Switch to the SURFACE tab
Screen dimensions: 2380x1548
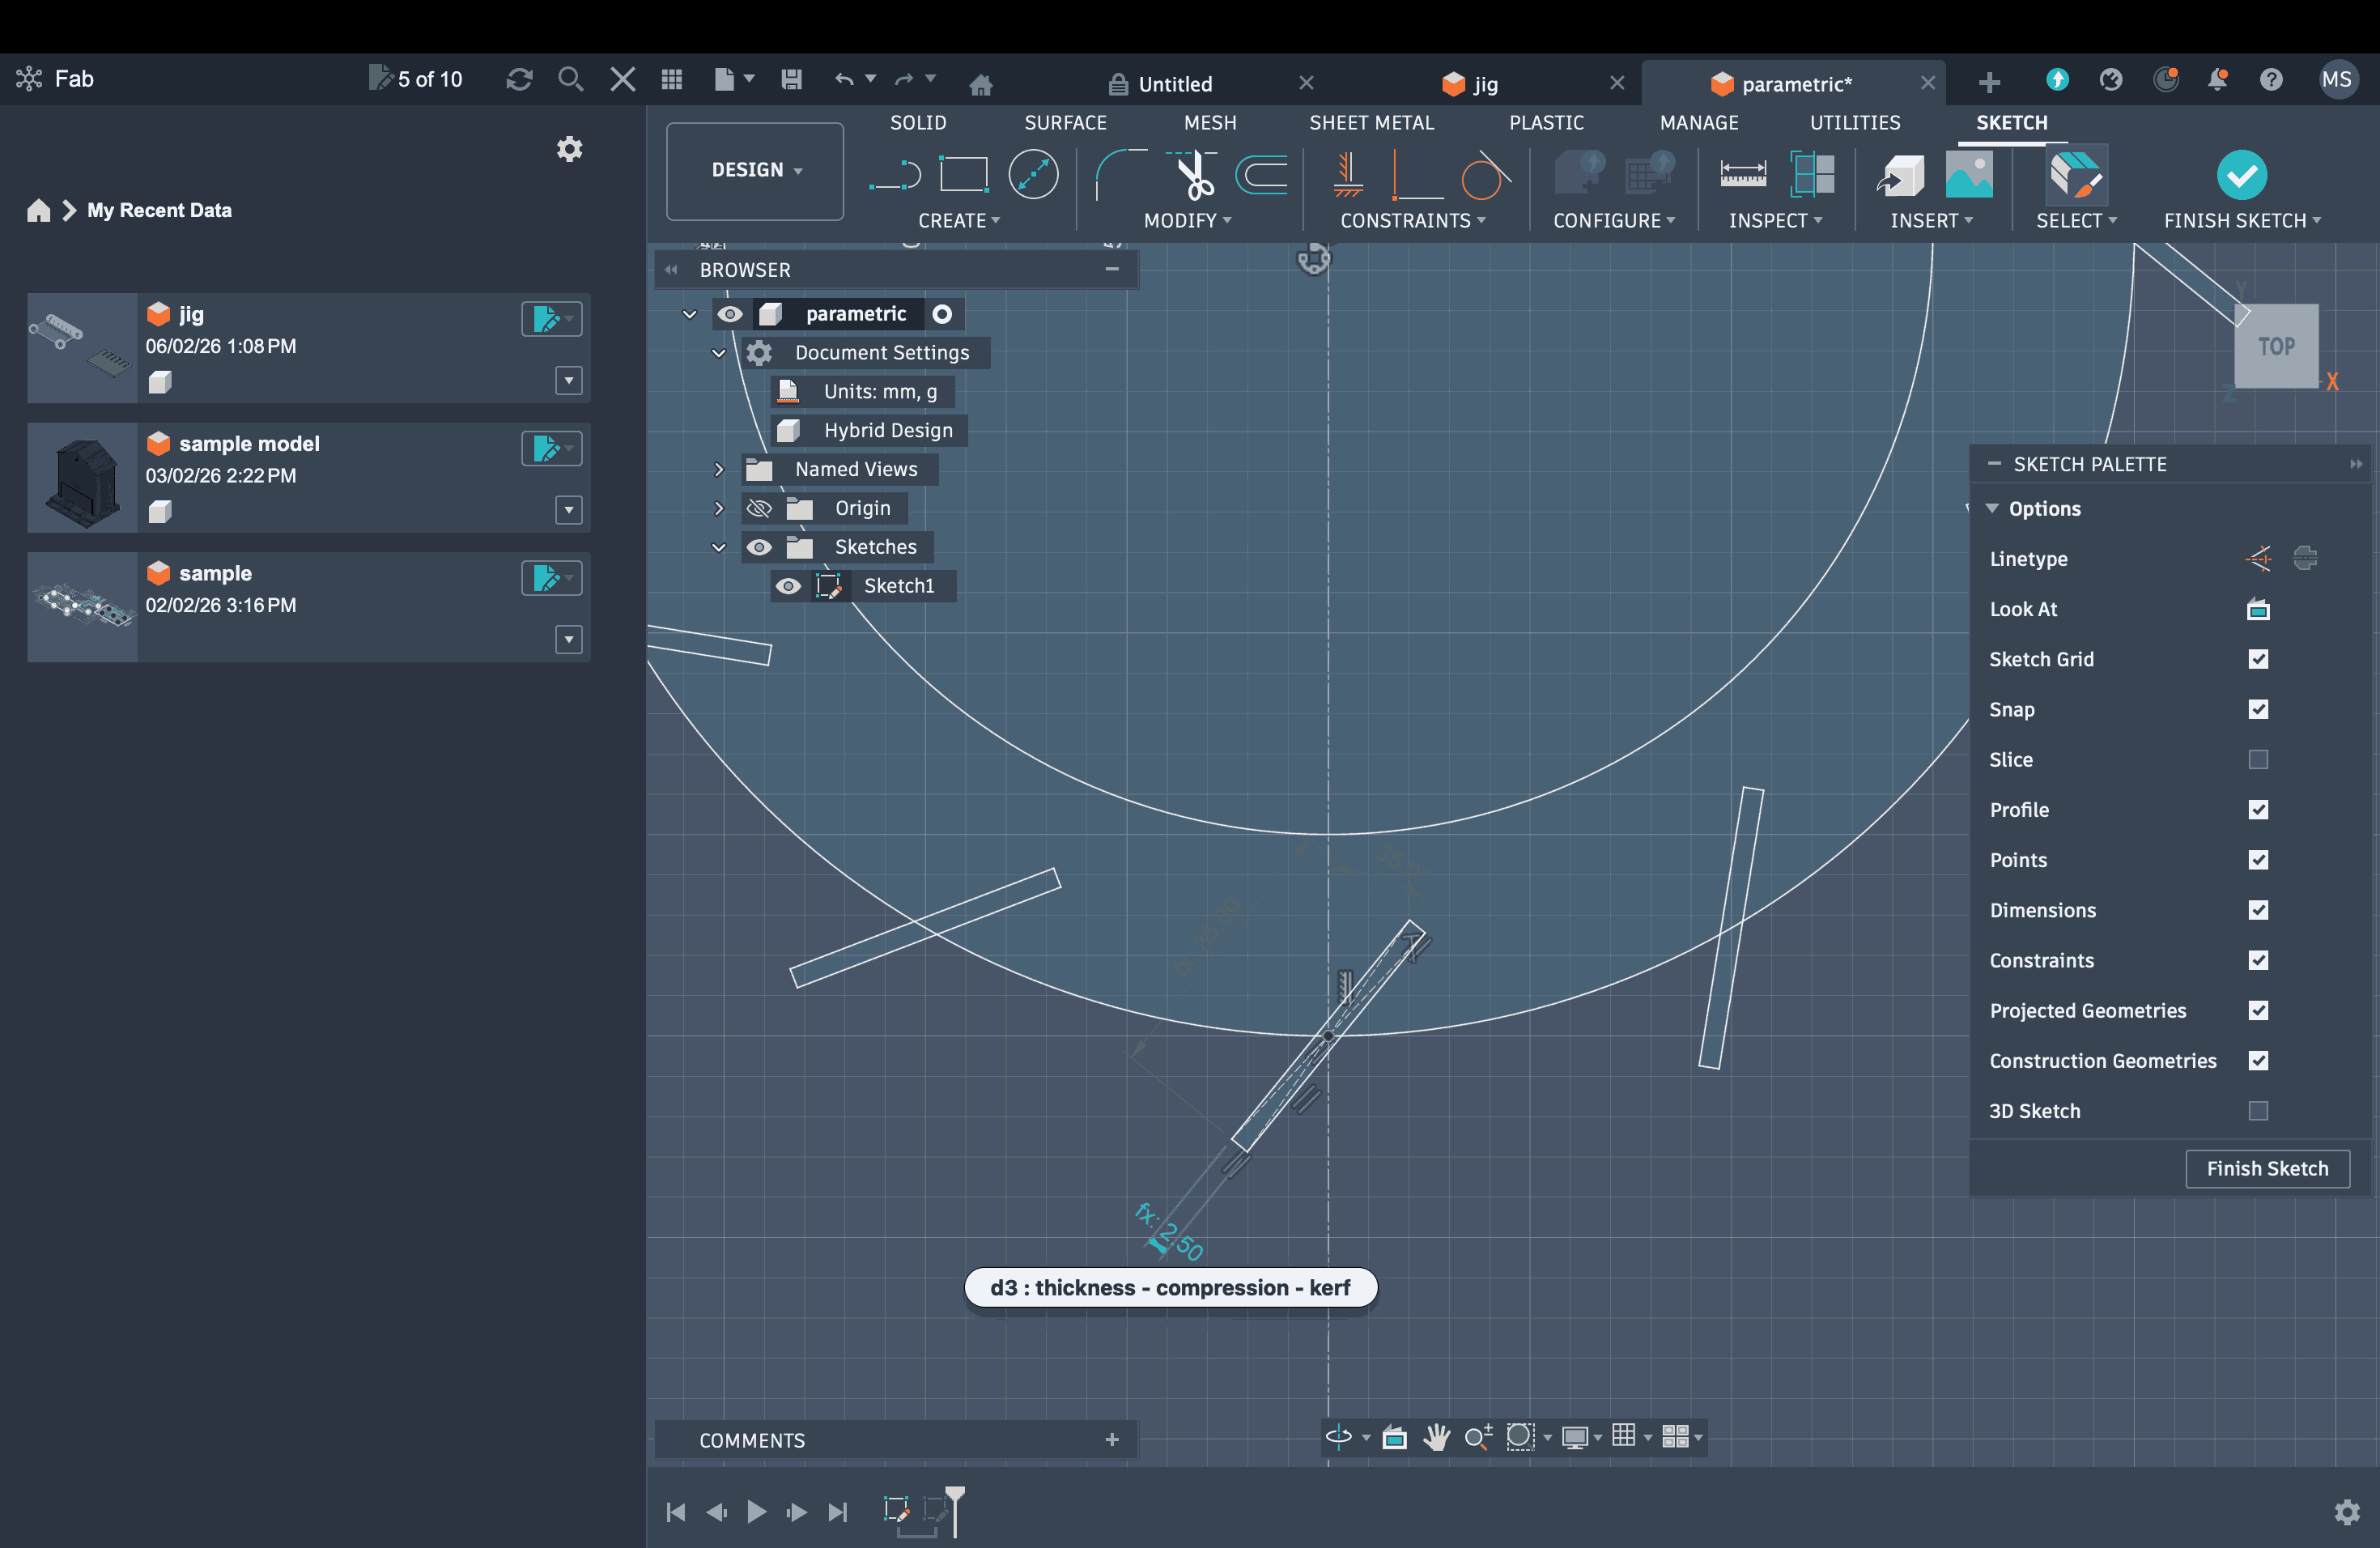click(x=1064, y=122)
